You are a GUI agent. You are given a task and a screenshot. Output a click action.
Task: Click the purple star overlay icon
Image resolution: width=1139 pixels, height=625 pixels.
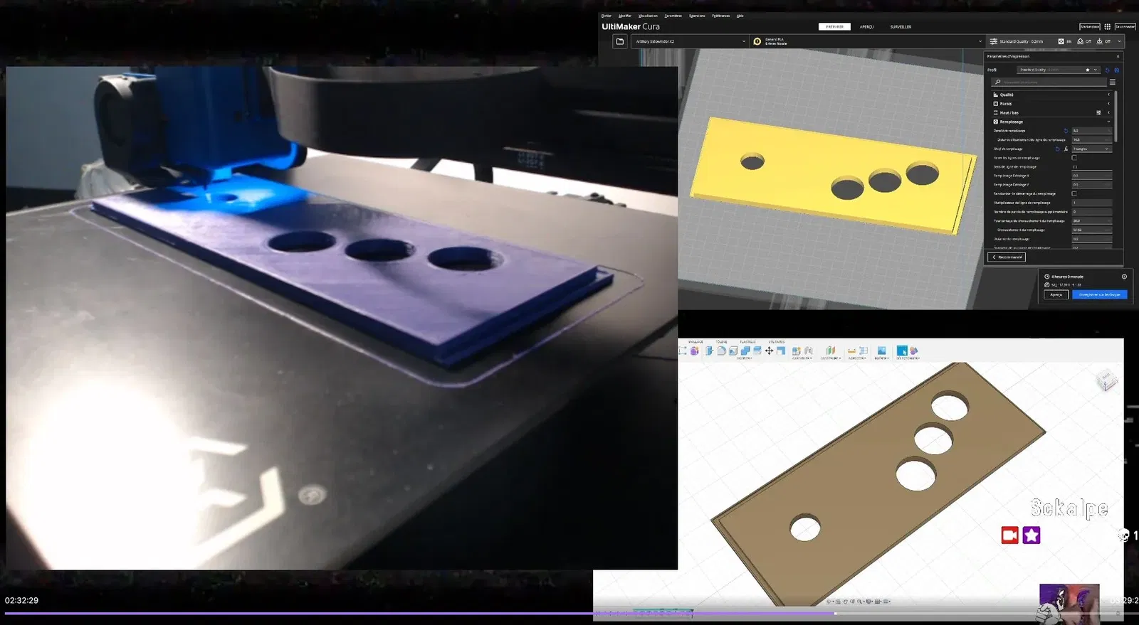pyautogui.click(x=1032, y=535)
